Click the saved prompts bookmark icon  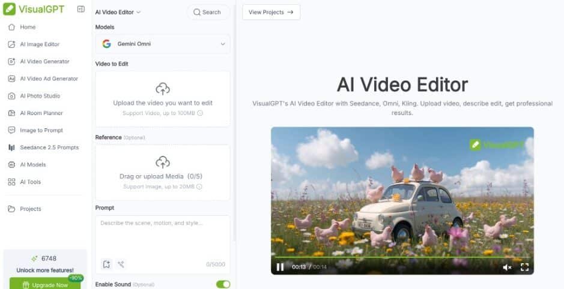106,264
